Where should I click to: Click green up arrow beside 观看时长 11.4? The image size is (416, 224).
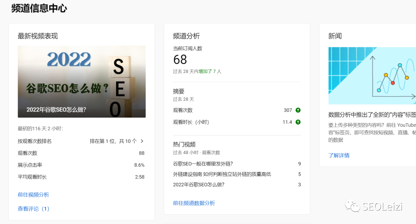298,122
